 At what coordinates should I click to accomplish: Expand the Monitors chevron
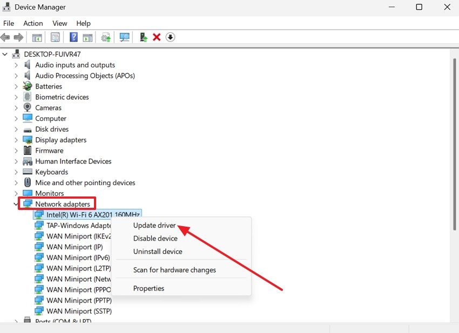pyautogui.click(x=16, y=193)
